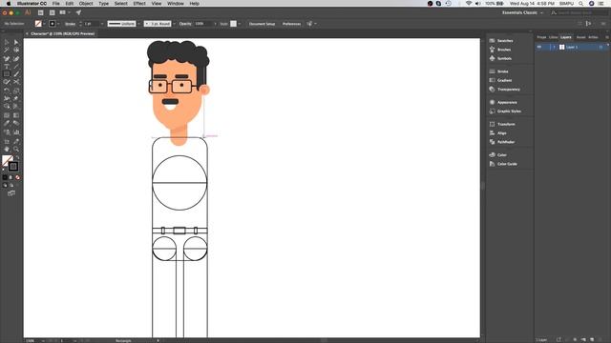Viewport: 611px width, 343px height.
Task: Click the Stroke label link
Action: click(x=70, y=24)
